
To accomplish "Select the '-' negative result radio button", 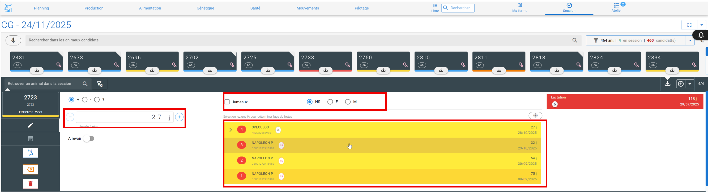I will [85, 100].
